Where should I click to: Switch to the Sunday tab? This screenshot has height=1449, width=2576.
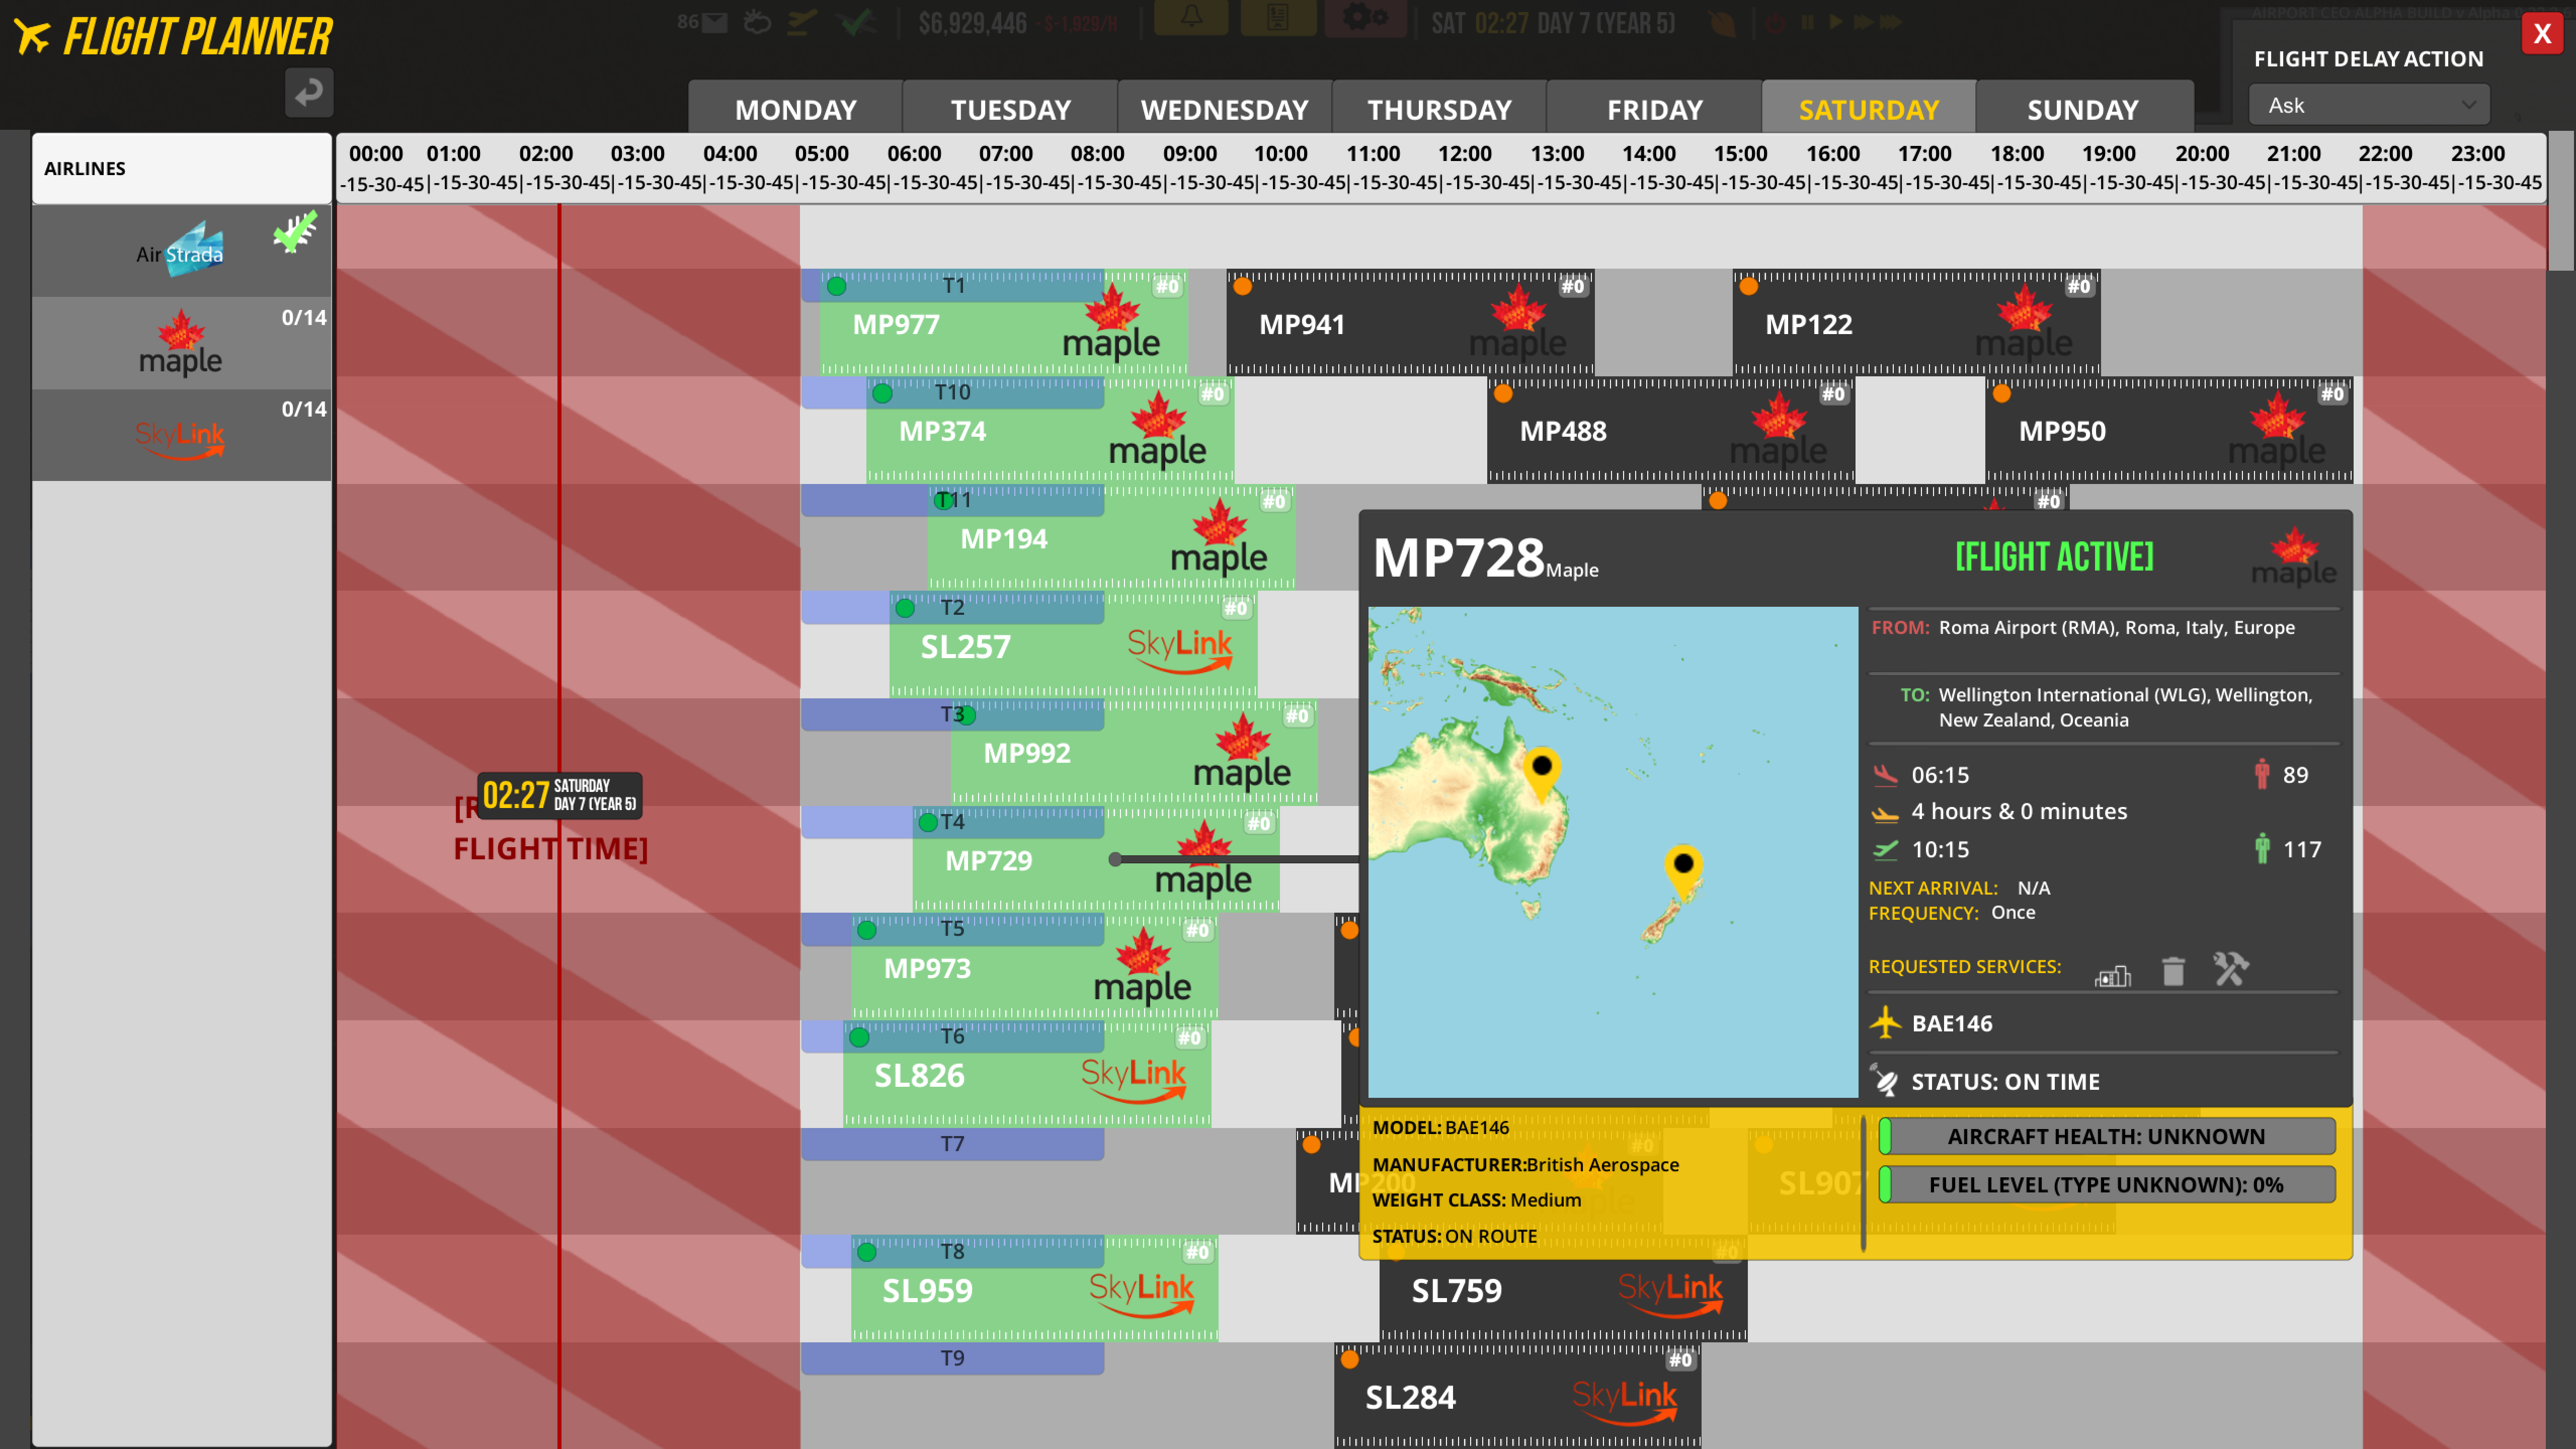pyautogui.click(x=2083, y=108)
